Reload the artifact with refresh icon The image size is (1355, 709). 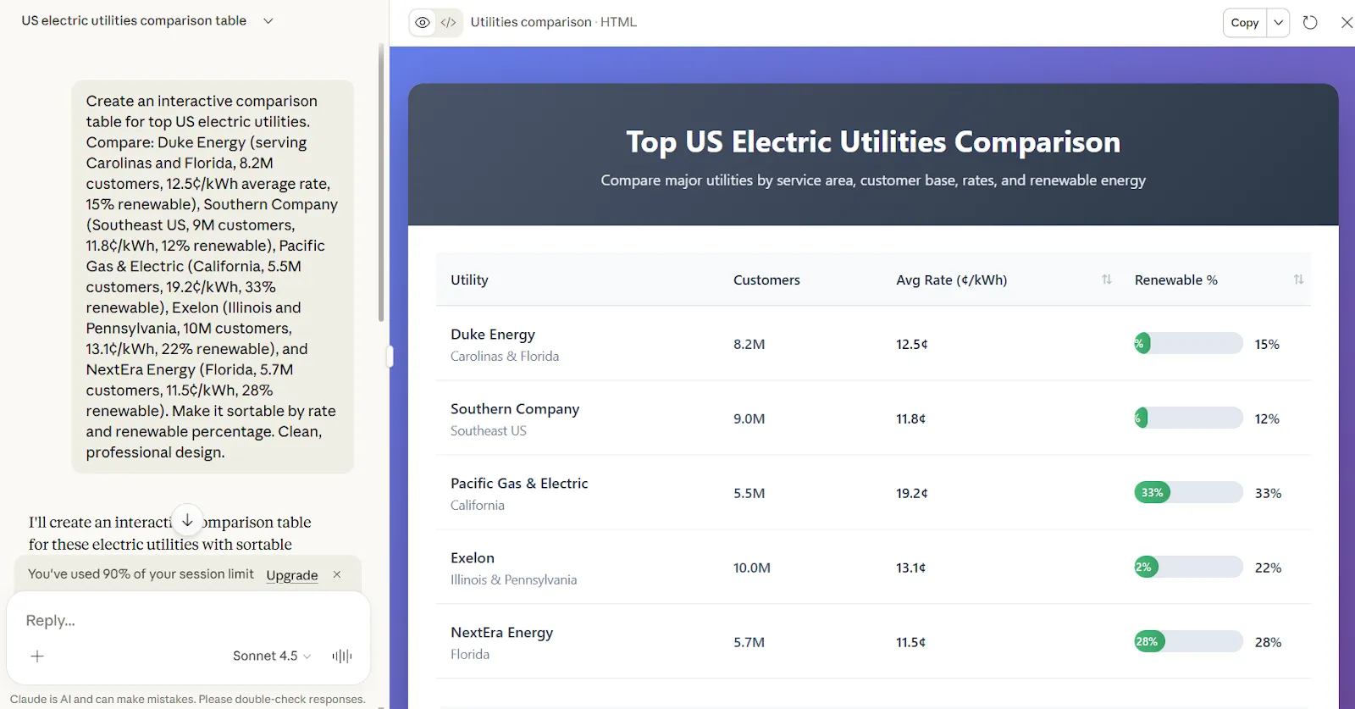click(x=1310, y=23)
